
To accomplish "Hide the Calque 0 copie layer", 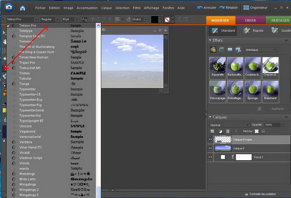I will pos(210,139).
